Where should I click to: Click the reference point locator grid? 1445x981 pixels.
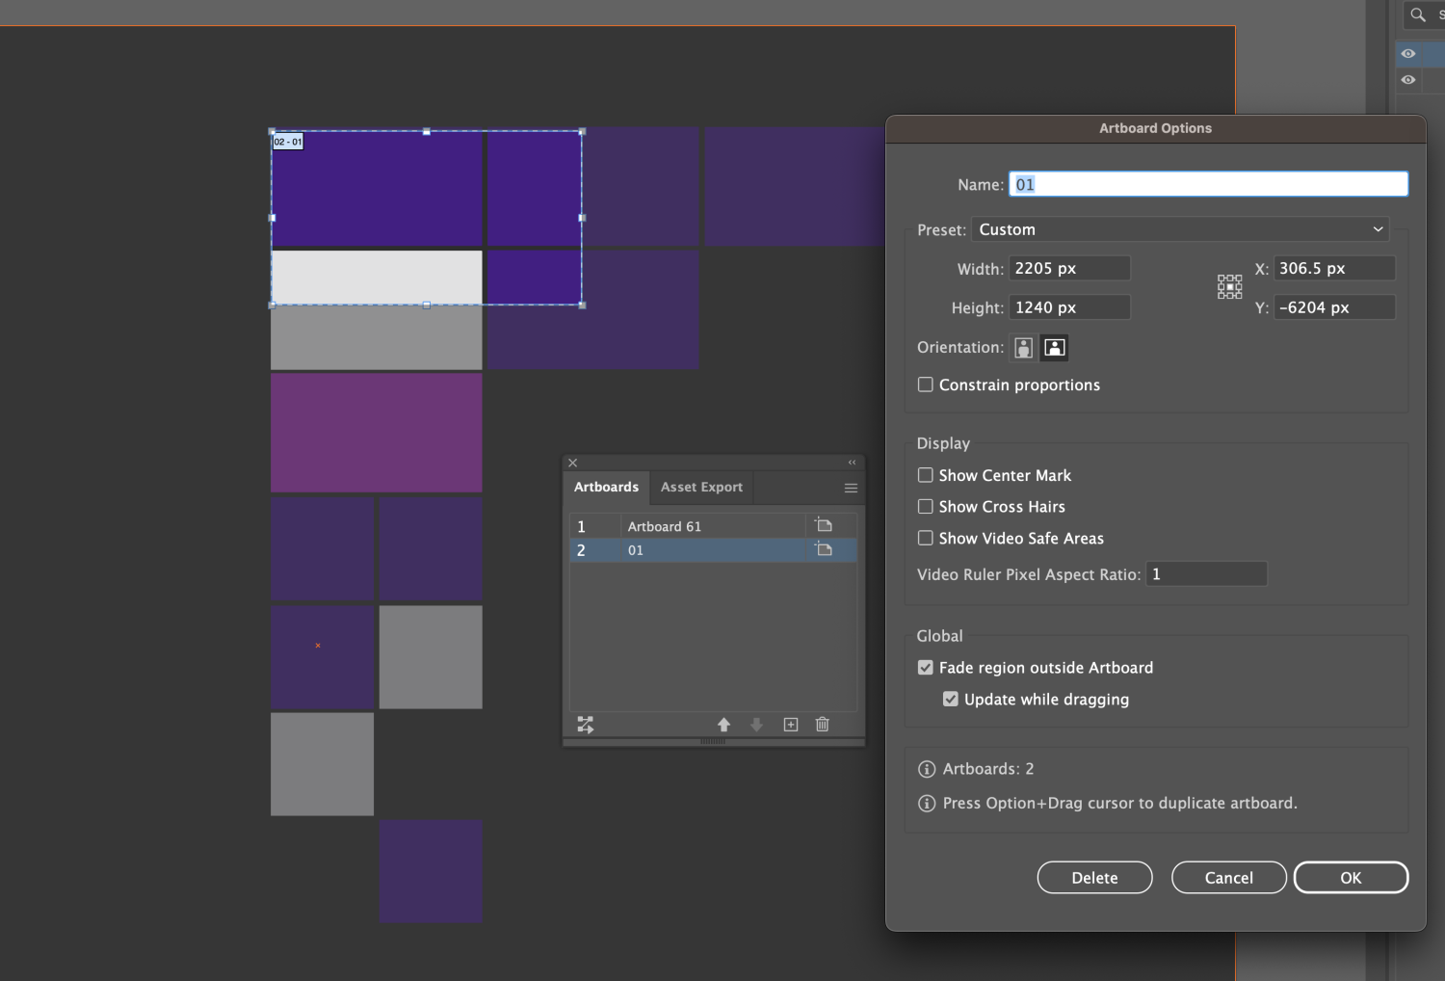click(1229, 286)
